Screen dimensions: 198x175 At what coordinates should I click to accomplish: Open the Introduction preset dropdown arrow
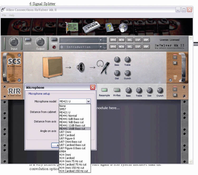(100, 47)
